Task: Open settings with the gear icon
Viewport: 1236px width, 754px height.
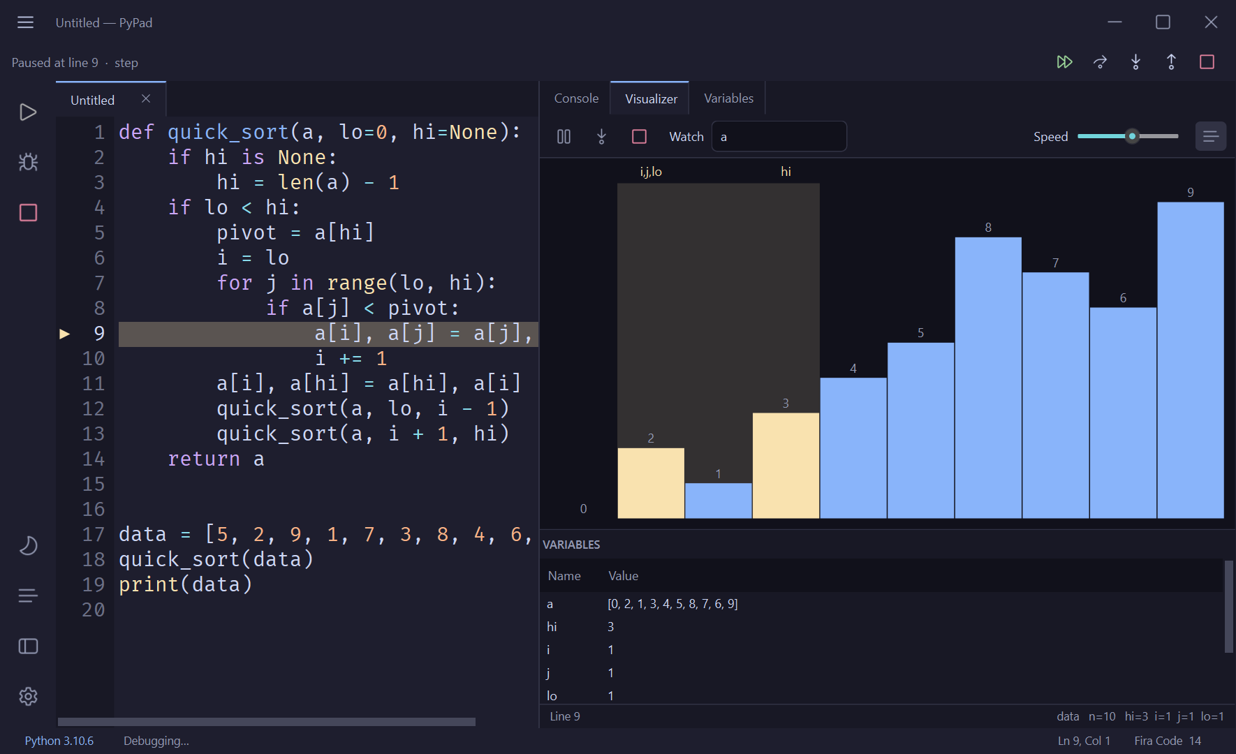Action: tap(28, 696)
